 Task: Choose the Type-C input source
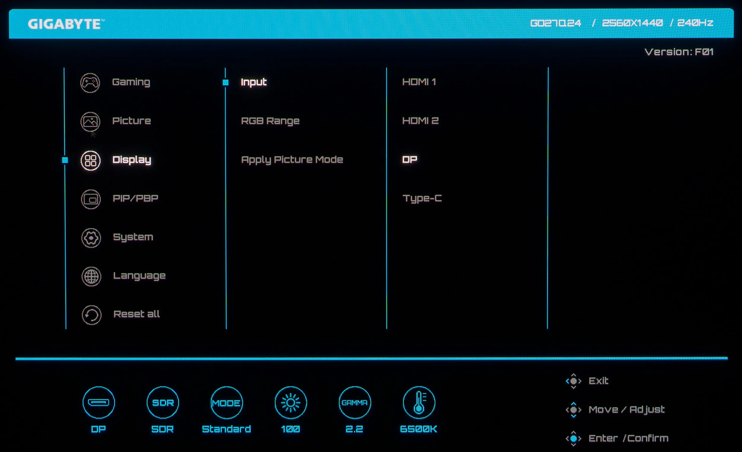click(422, 199)
